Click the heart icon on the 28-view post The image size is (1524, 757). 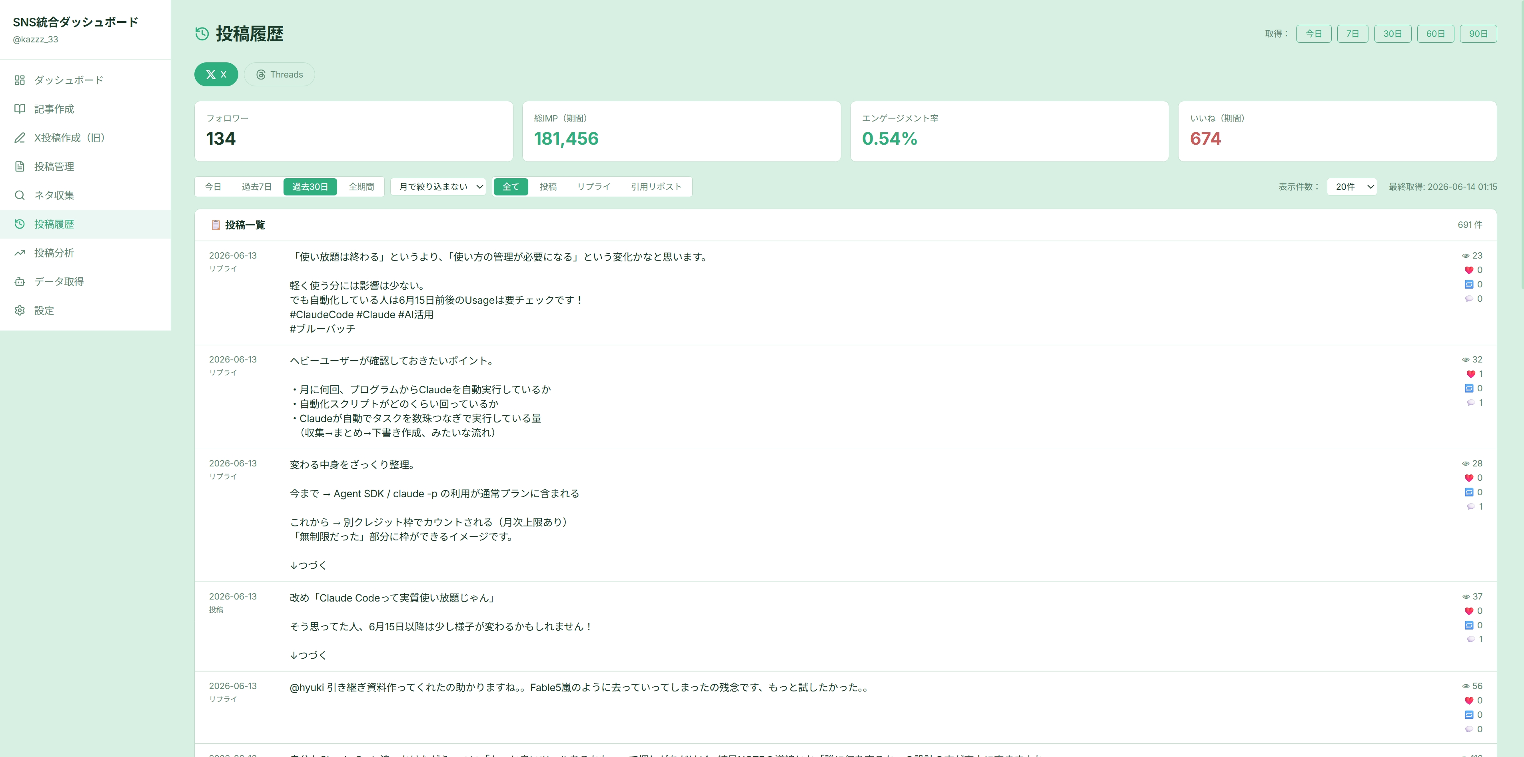pyautogui.click(x=1469, y=478)
